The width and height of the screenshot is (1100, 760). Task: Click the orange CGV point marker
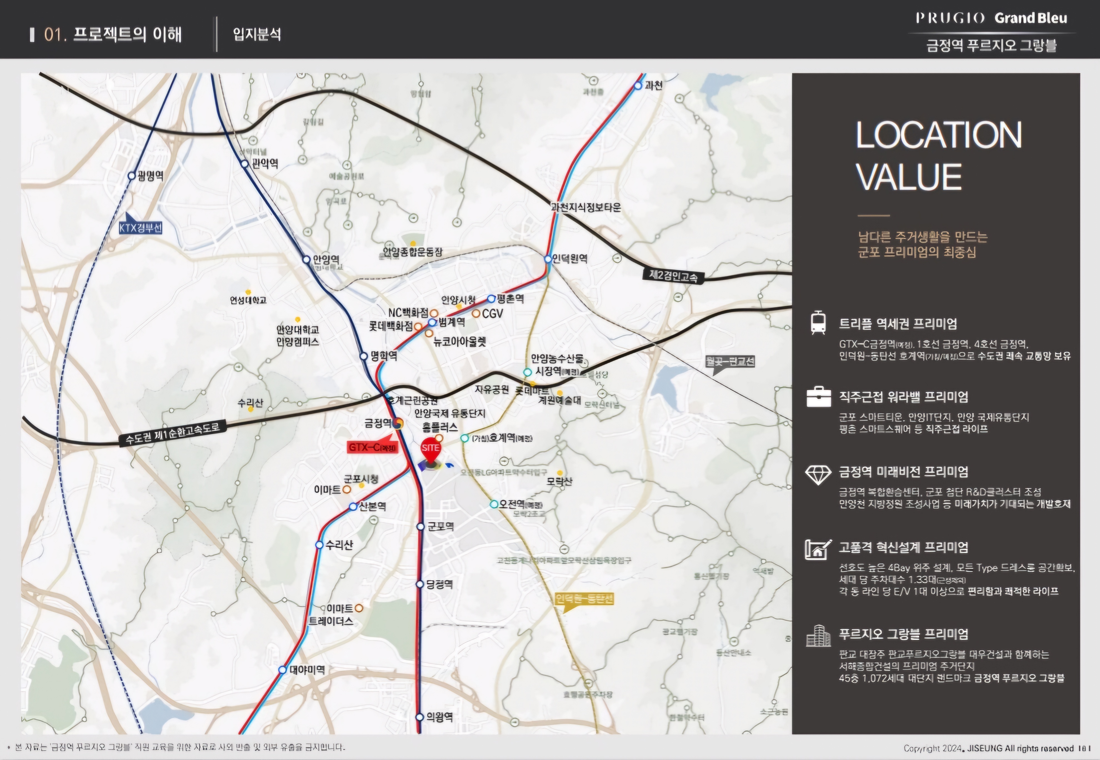[476, 313]
